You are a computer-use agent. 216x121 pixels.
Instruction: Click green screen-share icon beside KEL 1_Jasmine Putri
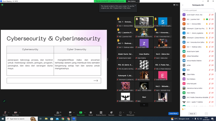point(207,19)
